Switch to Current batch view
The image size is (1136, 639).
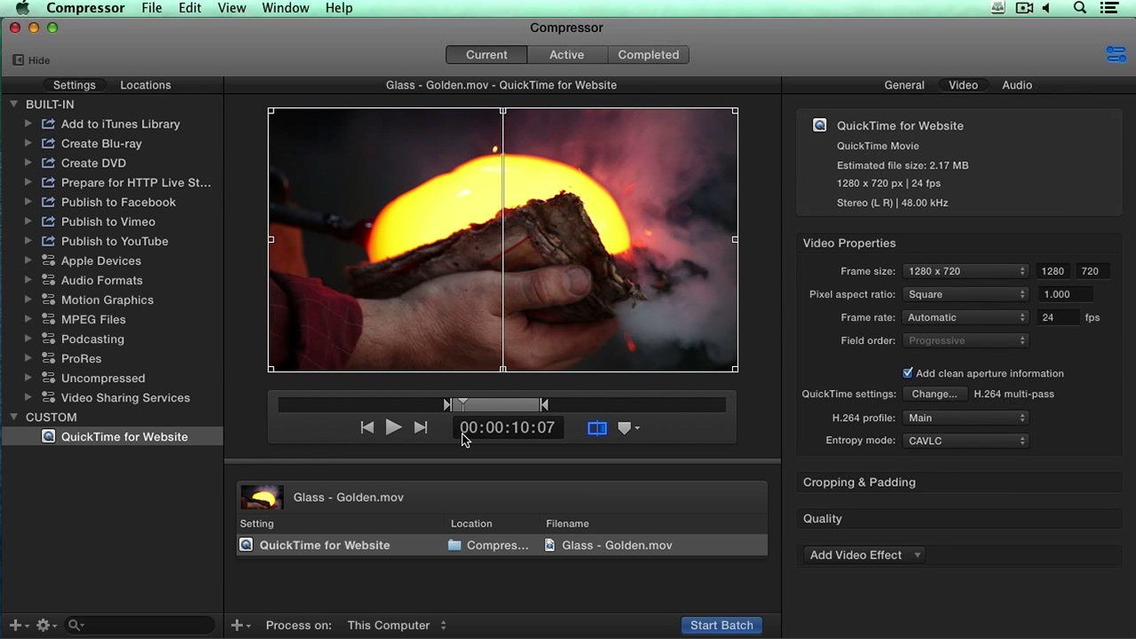point(486,55)
